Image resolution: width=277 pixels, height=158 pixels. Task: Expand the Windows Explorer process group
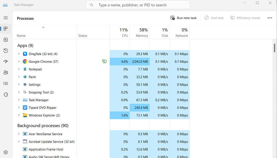pos(19,115)
